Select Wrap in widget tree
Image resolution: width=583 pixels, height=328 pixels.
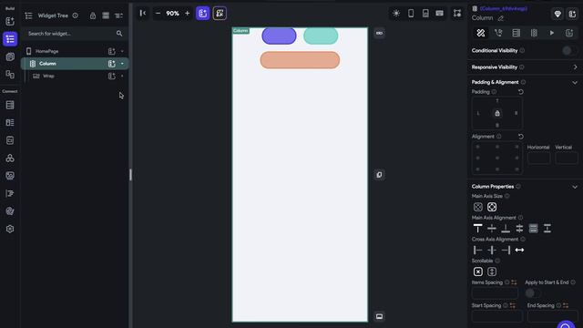pos(48,76)
